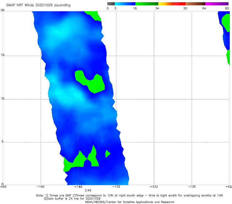
Task: Click the green segment of the color bar
Action: [x=147, y=4]
